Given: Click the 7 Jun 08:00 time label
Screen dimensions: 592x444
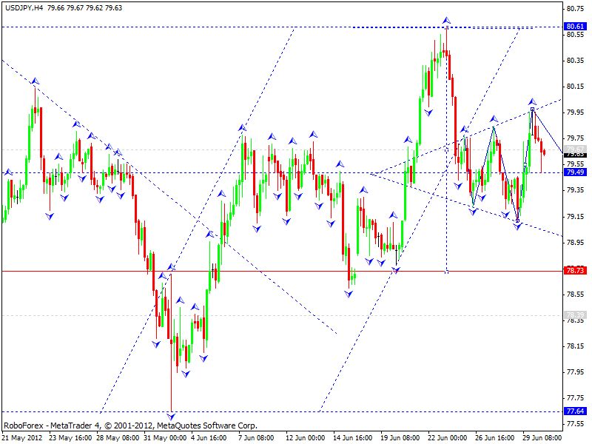Looking at the screenshot, I should point(256,438).
